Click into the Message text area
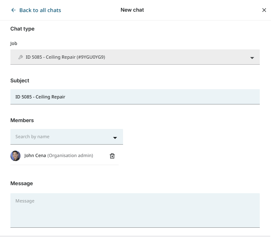The image size is (271, 239). click(x=135, y=210)
